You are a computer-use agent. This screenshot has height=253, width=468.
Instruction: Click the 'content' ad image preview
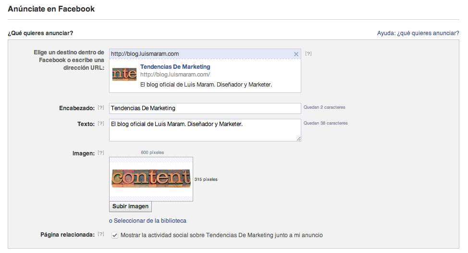click(x=151, y=178)
